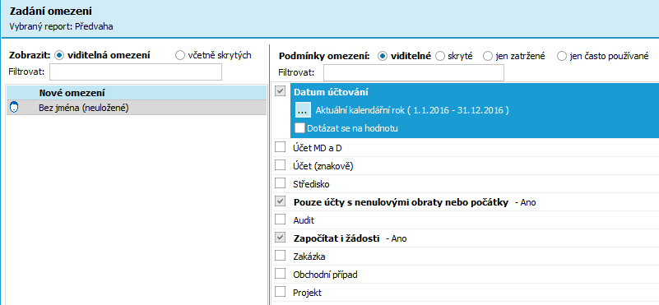Click the icon beside Bez jména (neuložené)

pyautogui.click(x=14, y=108)
